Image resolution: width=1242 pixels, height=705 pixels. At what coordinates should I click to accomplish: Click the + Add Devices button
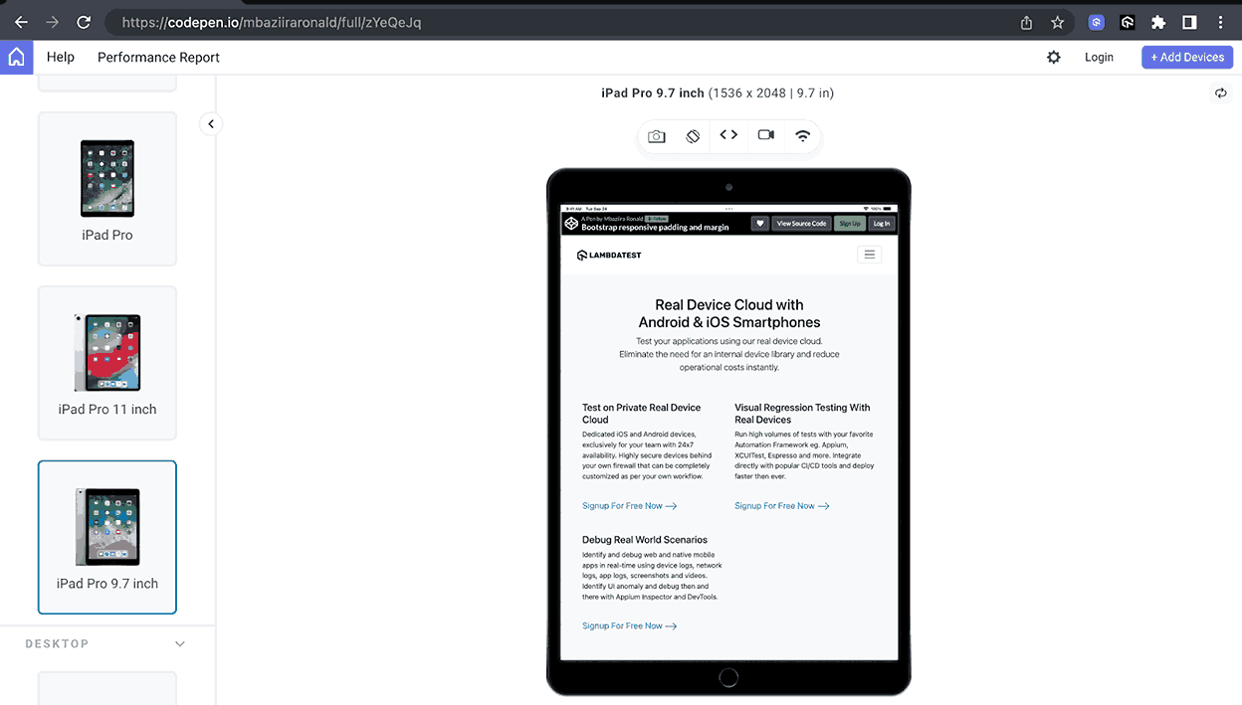pyautogui.click(x=1186, y=57)
